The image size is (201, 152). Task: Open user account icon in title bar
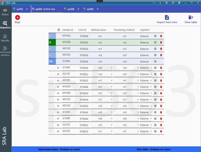click(160, 3)
